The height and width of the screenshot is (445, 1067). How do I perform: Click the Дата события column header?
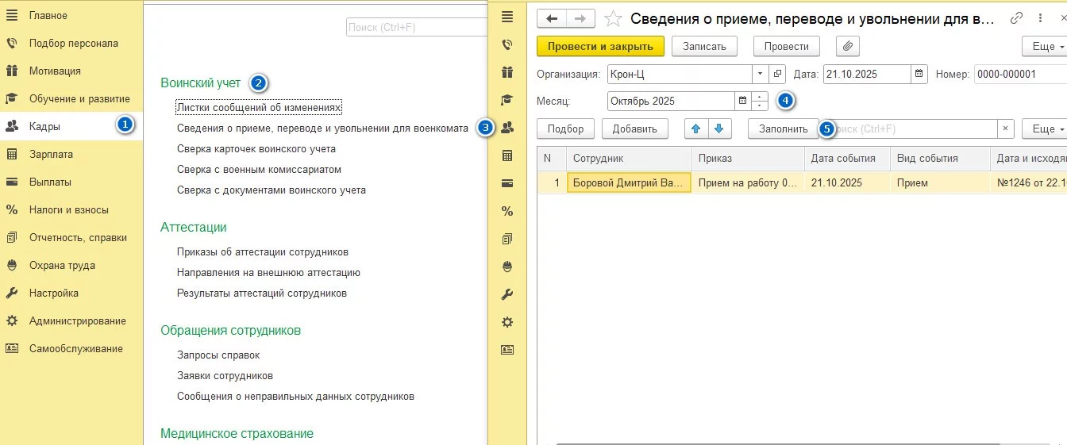click(x=847, y=158)
